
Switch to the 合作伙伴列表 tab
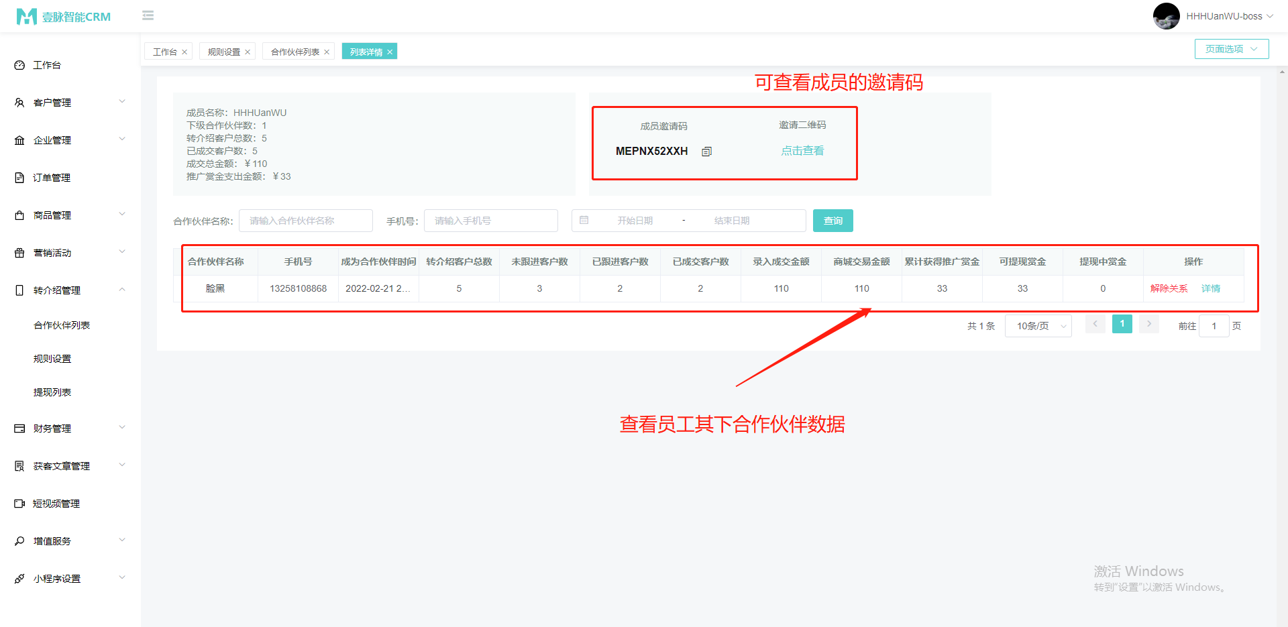(295, 52)
